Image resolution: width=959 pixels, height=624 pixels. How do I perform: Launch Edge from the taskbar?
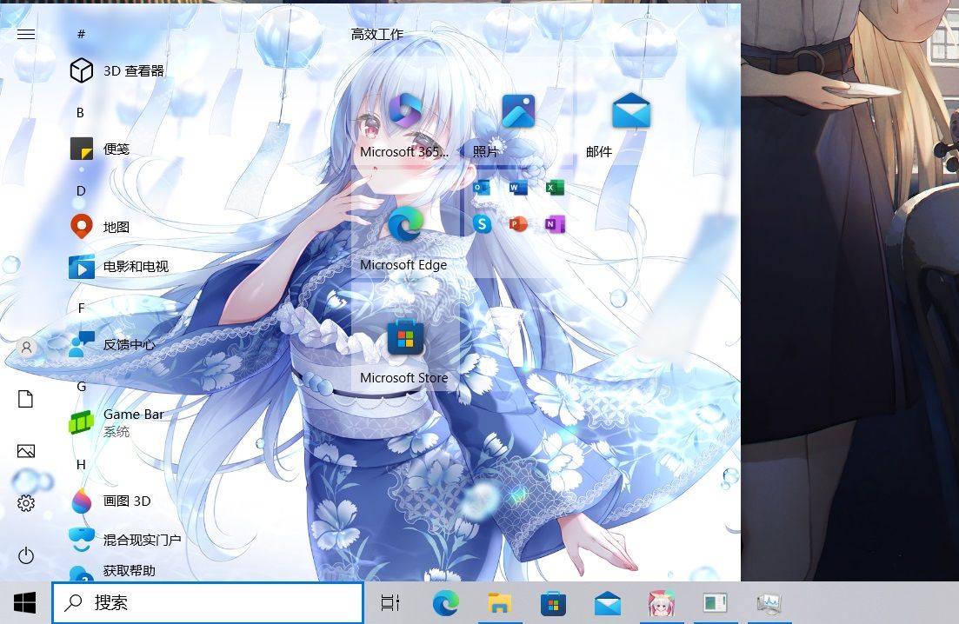pos(446,604)
